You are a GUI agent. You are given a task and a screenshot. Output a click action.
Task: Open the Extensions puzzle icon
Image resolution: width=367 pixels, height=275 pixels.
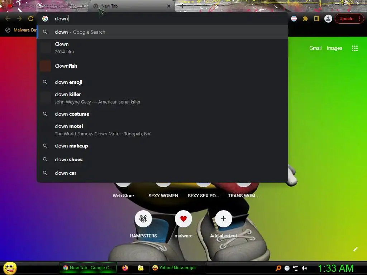tap(305, 19)
